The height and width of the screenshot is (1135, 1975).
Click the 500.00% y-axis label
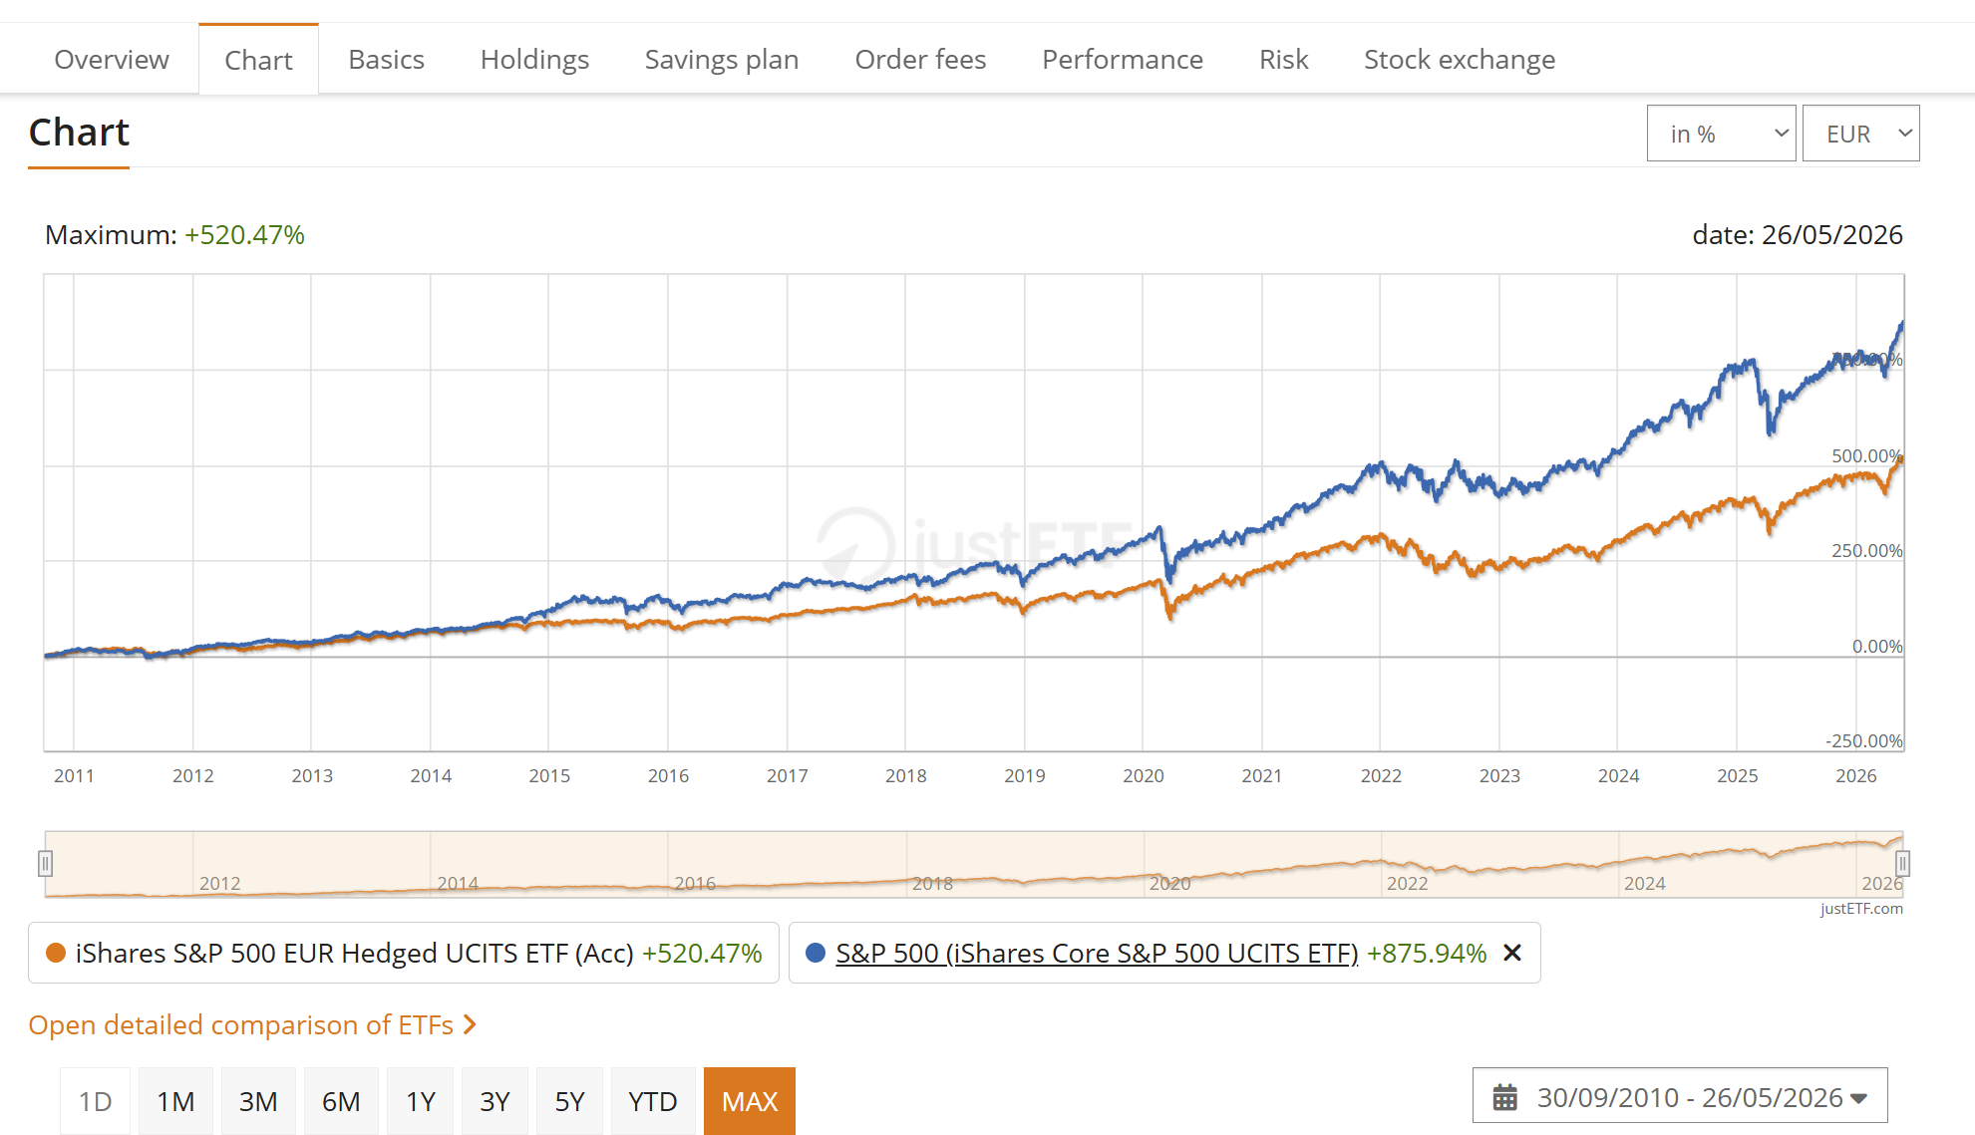(x=1866, y=456)
